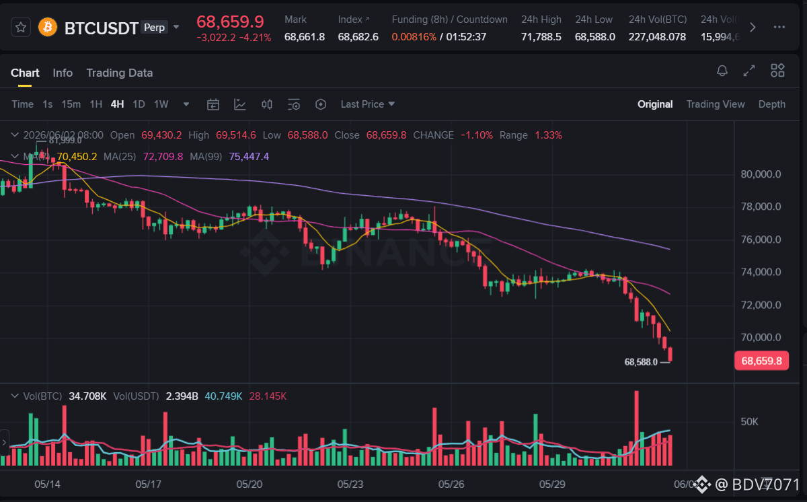Click the 68,588.0 low price marker

641,362
